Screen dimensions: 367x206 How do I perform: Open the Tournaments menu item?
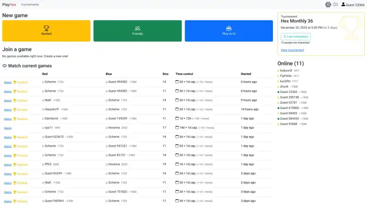30,5
